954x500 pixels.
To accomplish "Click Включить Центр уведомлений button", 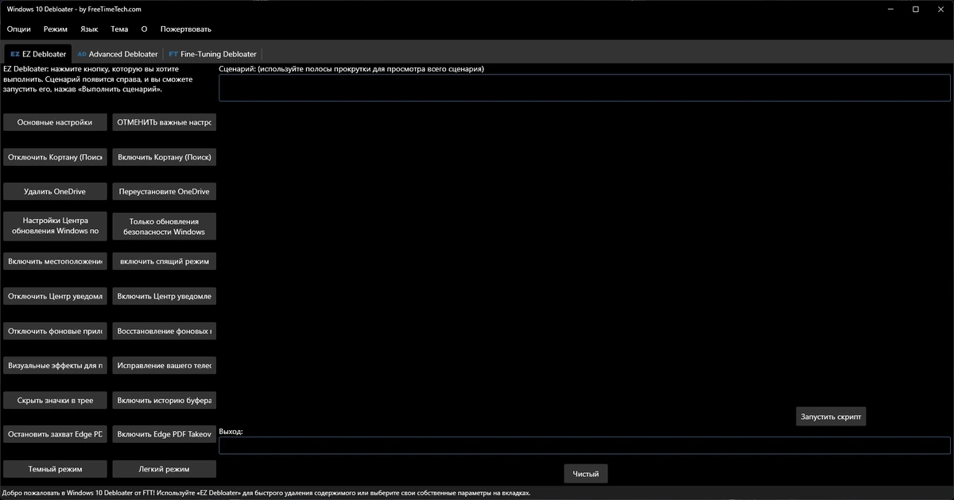I will [165, 296].
